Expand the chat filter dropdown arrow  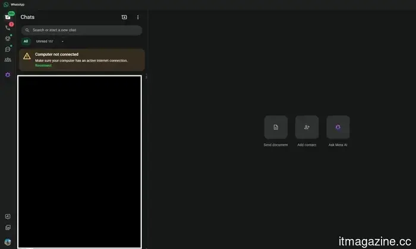tap(62, 41)
